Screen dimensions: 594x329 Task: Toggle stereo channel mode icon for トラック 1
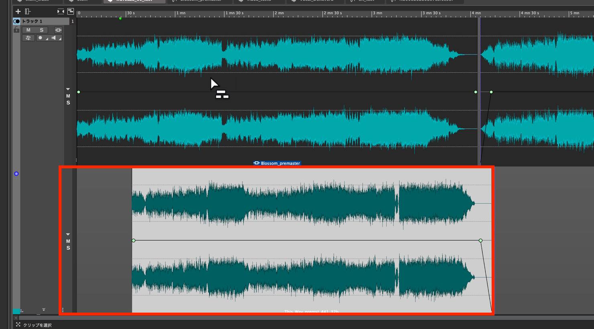(16, 21)
